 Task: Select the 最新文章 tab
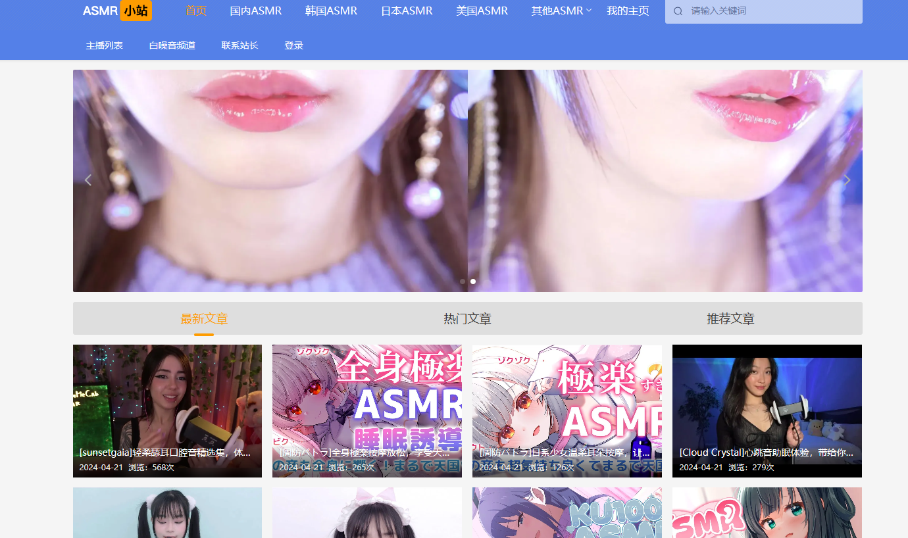pos(204,319)
